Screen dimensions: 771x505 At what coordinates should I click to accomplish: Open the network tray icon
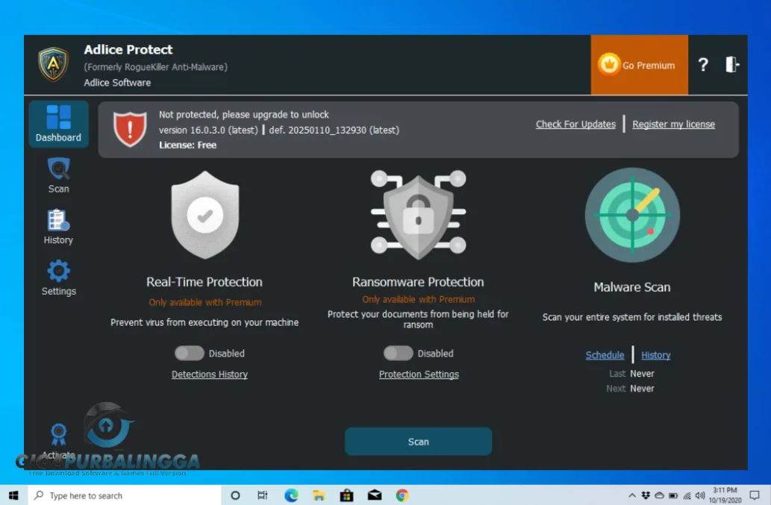[687, 495]
